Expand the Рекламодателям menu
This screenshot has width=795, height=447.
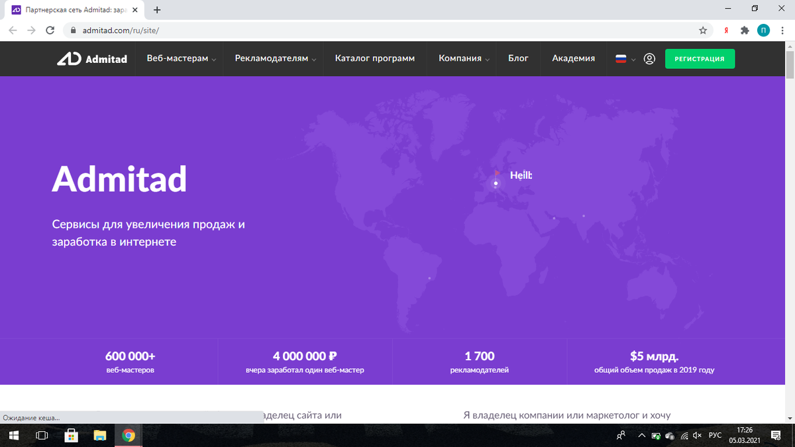tap(276, 58)
